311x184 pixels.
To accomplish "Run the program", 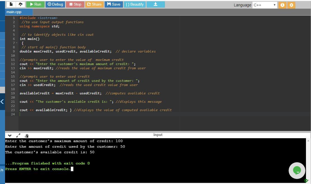I will (35, 4).
